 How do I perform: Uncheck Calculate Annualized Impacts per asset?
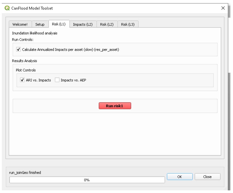19,49
